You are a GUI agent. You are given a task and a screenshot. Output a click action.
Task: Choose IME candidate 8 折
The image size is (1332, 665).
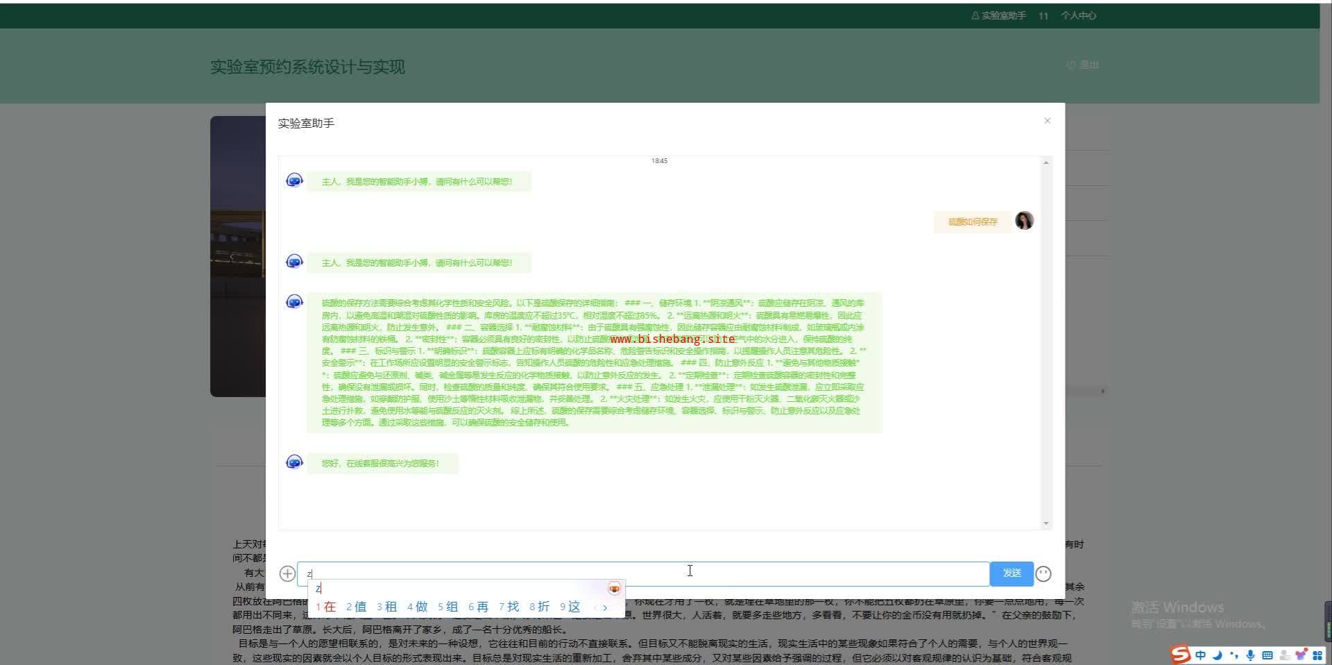[x=539, y=607]
